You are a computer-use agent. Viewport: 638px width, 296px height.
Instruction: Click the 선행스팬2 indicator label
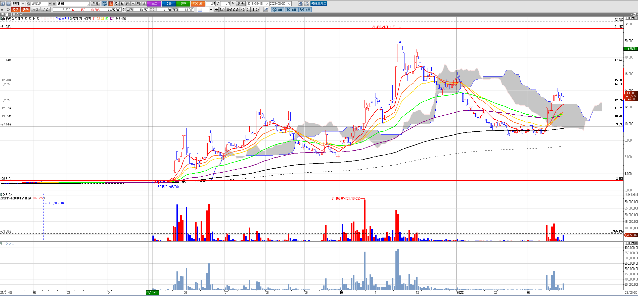pos(62,19)
